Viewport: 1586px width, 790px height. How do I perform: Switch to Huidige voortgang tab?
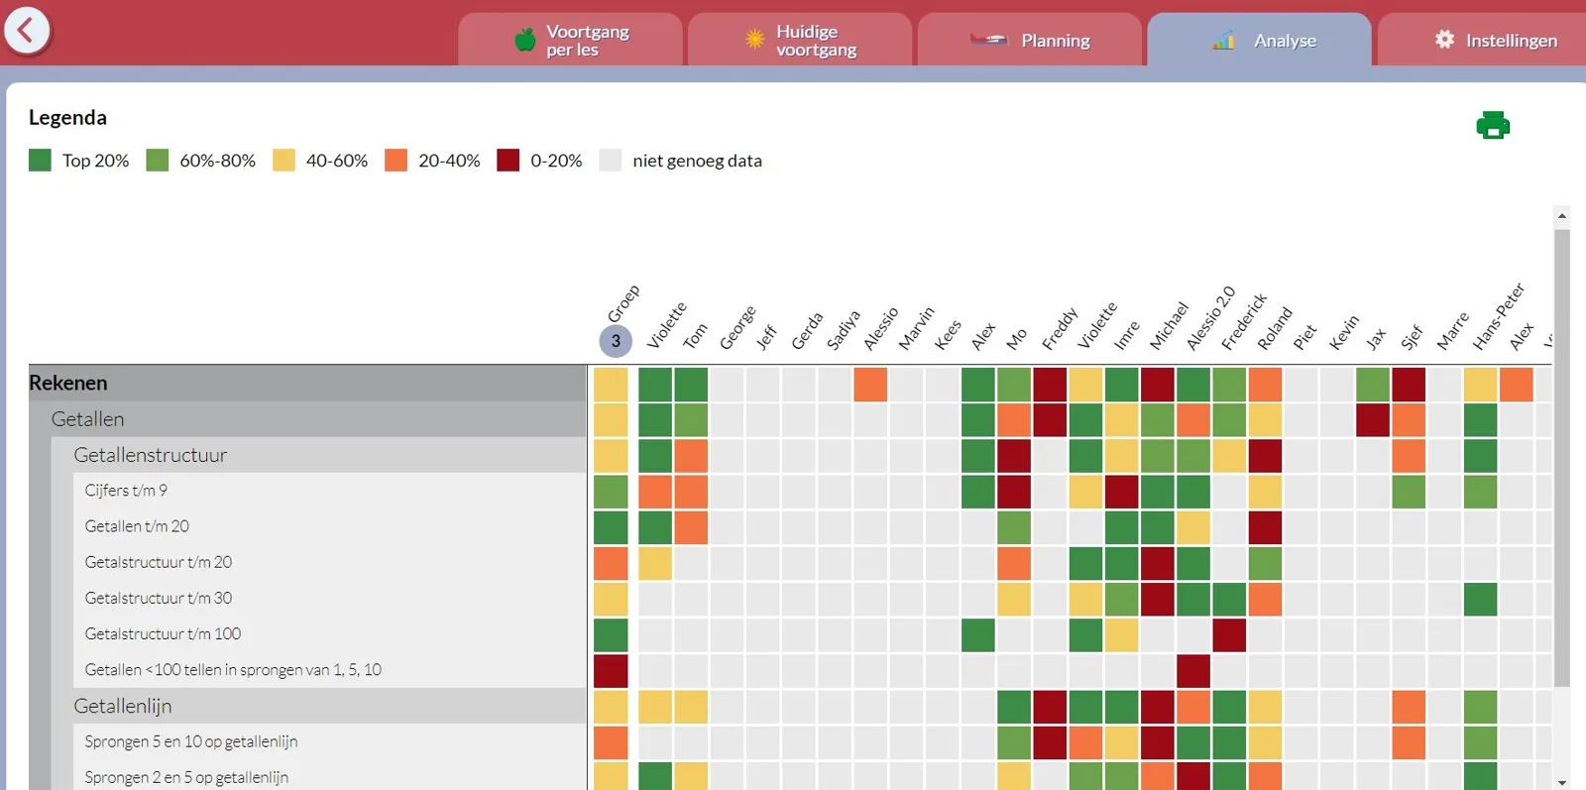[800, 40]
